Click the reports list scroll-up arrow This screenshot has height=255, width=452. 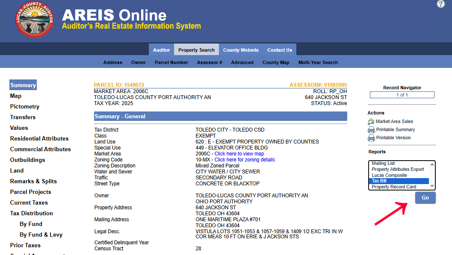click(x=432, y=164)
